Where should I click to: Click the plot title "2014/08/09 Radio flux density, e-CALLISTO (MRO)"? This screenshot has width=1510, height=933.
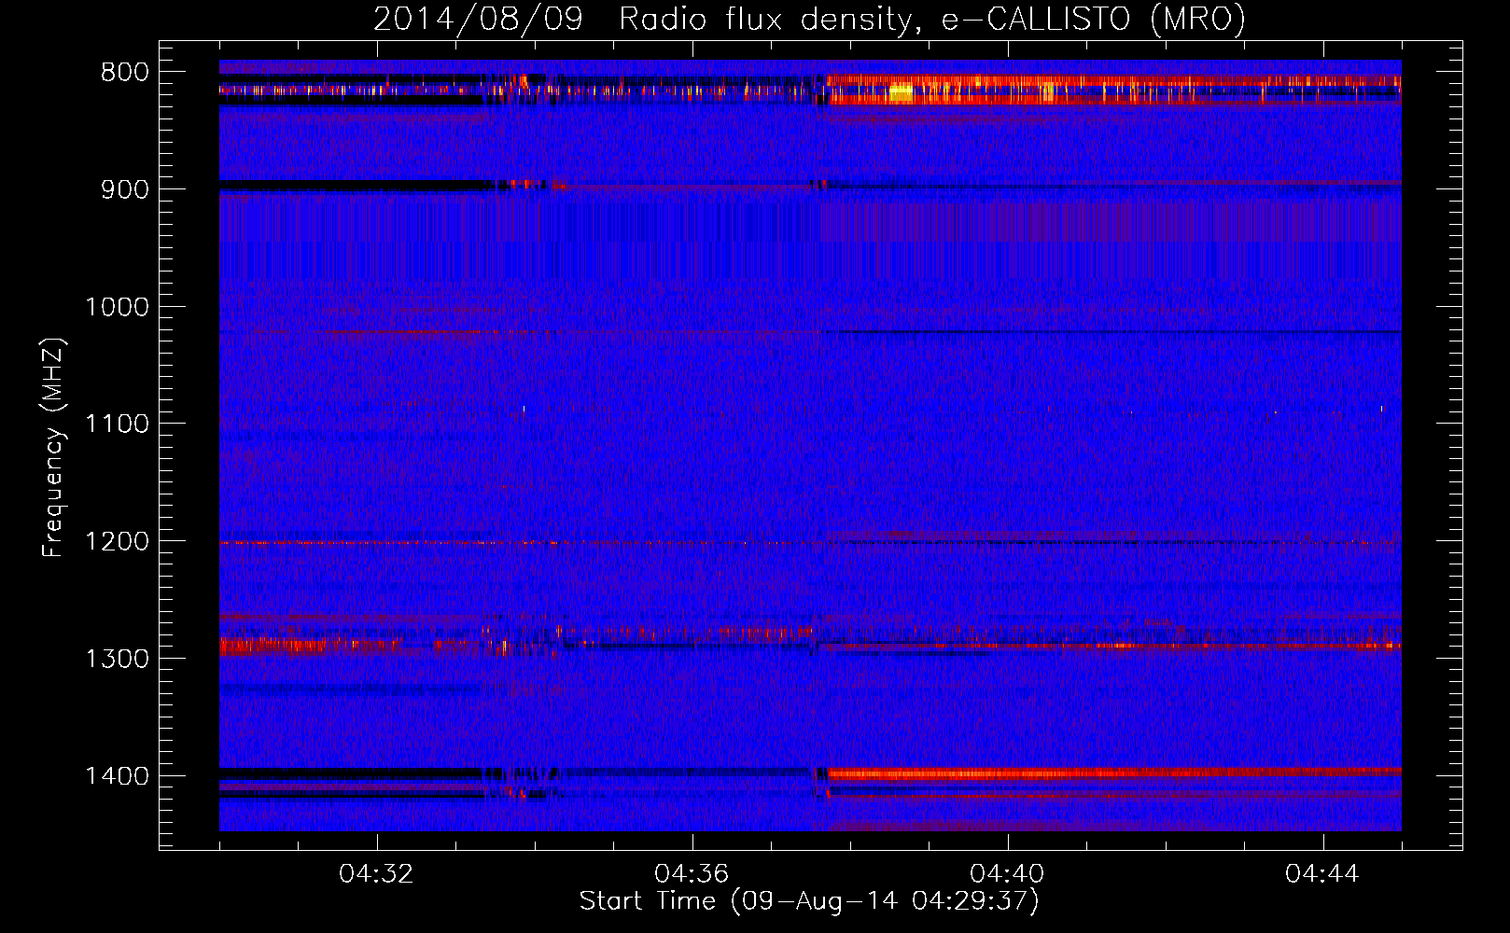tap(809, 19)
